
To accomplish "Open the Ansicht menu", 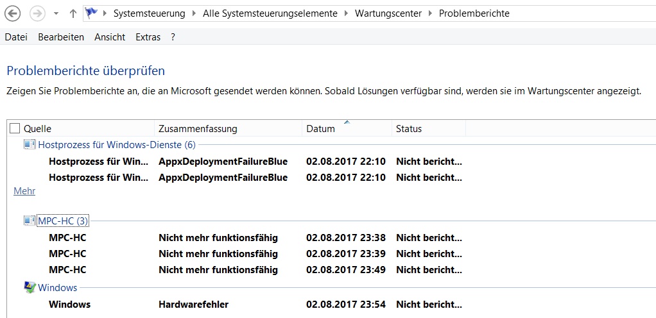I will tap(110, 37).
